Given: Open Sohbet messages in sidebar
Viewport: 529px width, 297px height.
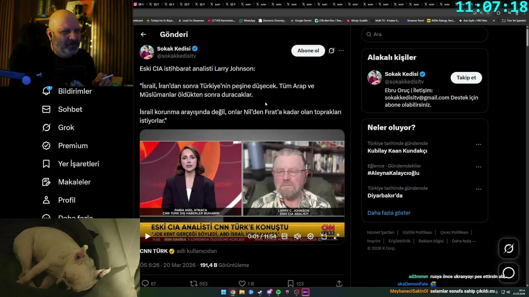Looking at the screenshot, I should coord(62,109).
